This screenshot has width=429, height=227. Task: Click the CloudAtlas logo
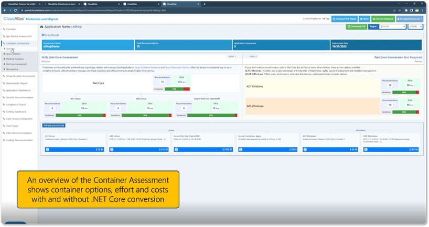[x=14, y=18]
